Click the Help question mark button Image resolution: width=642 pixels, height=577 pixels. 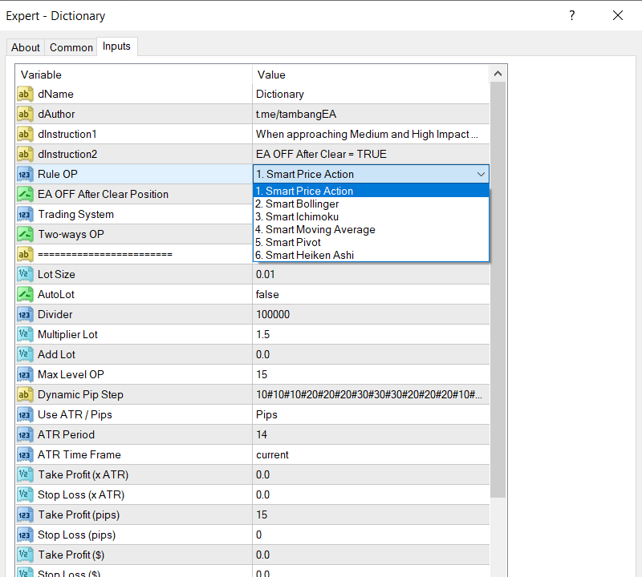pyautogui.click(x=572, y=15)
